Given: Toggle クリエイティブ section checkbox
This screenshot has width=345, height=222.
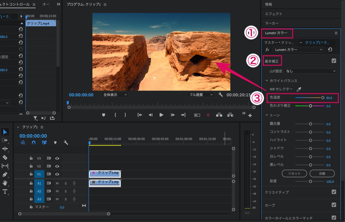Looking at the screenshot, I should click(x=334, y=192).
